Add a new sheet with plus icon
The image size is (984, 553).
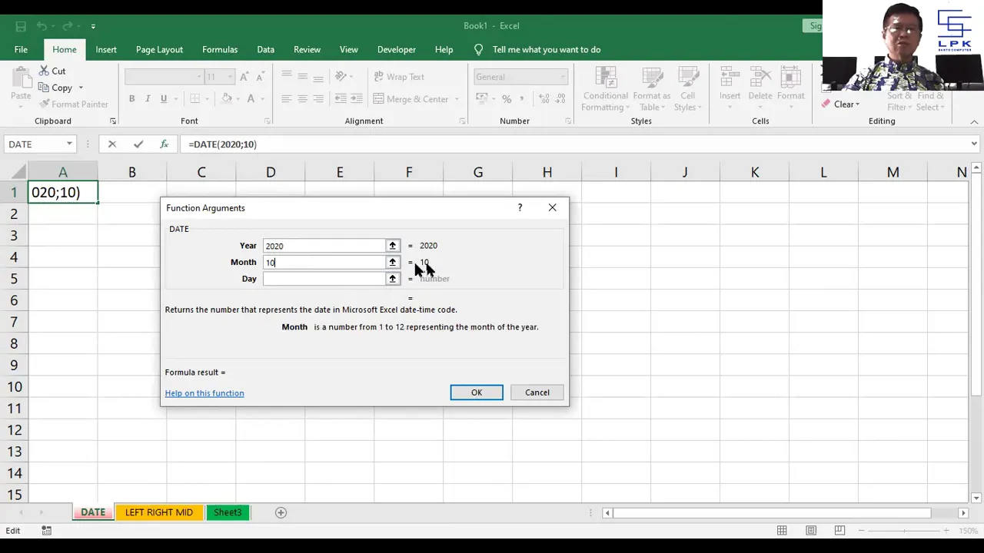[x=281, y=512]
